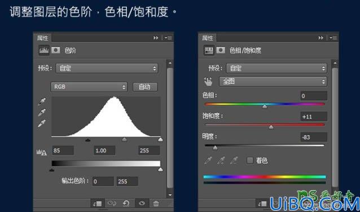Click the 色相 value field showing 0
Screen dimensions: 360x212
coord(314,96)
